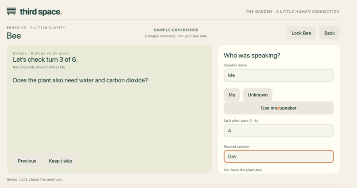
Task: Go back with the Back button
Action: click(329, 33)
